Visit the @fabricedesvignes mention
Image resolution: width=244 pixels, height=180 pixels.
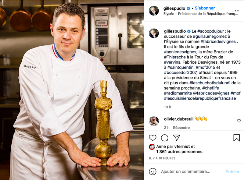pyautogui.click(x=211, y=93)
